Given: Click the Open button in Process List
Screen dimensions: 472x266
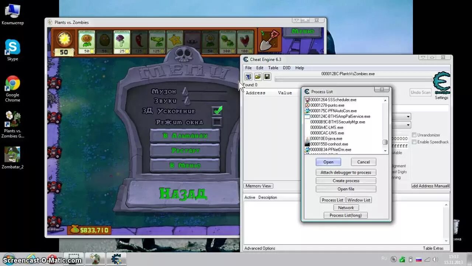Looking at the screenshot, I should pos(328,162).
